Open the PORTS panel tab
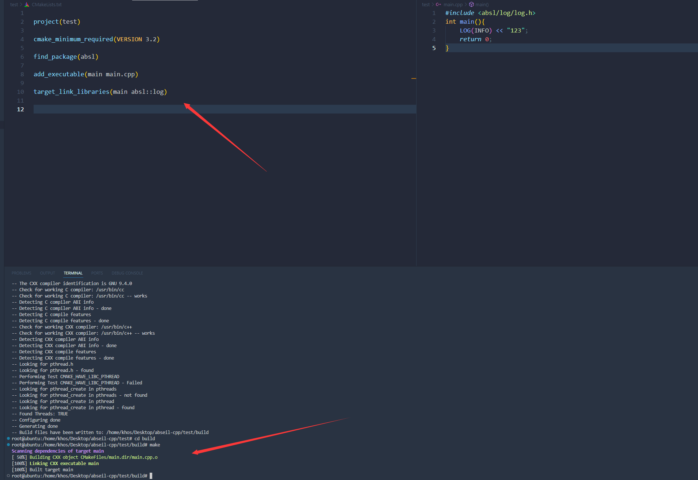 click(97, 273)
